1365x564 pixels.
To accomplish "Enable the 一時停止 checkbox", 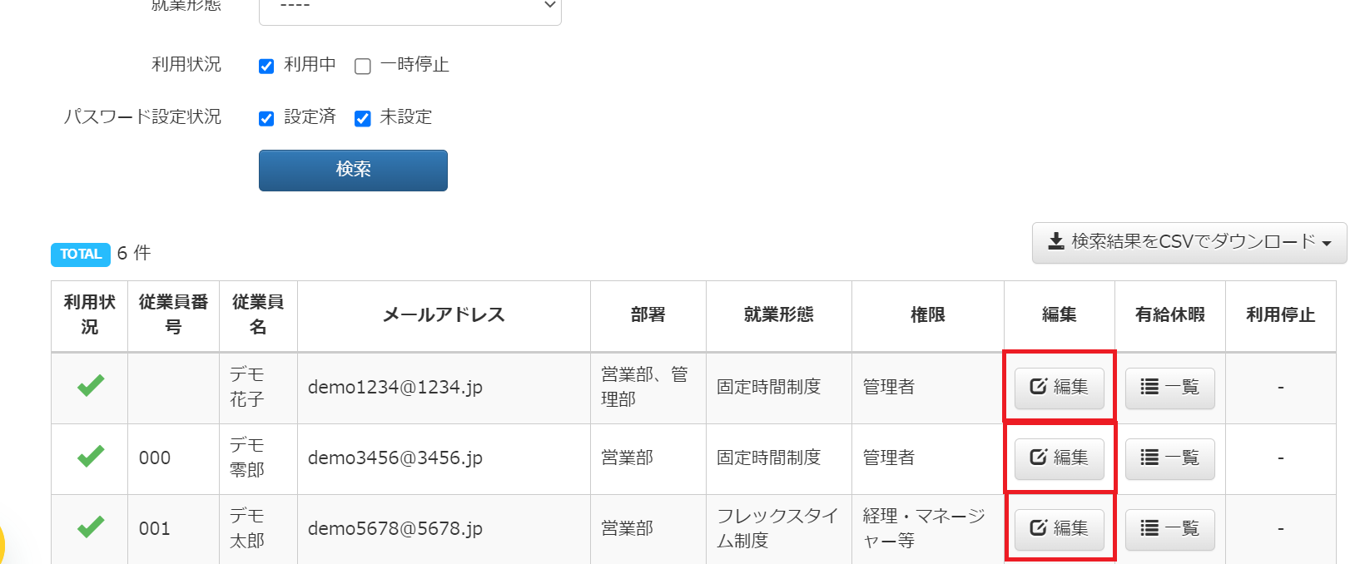I will [363, 67].
